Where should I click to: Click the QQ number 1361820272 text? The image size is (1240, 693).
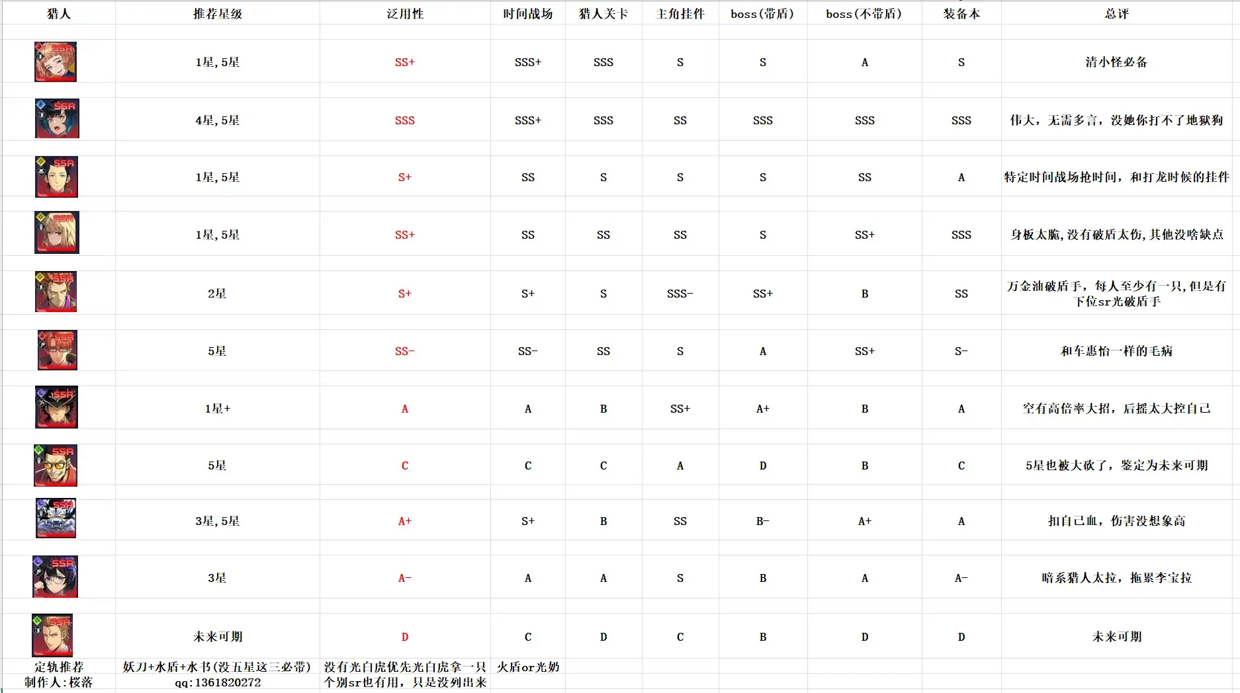(218, 682)
